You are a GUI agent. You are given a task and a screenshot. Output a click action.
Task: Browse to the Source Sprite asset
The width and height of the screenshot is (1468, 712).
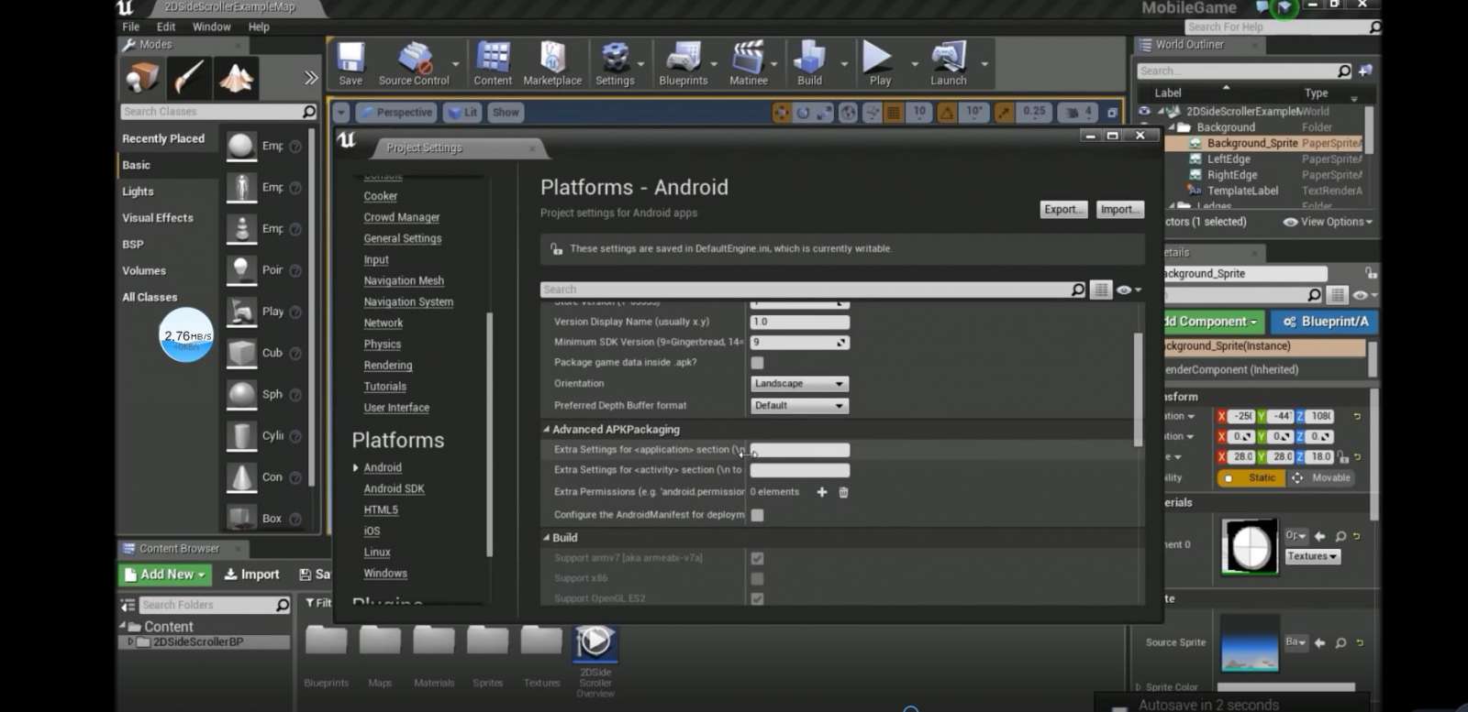pyautogui.click(x=1340, y=643)
